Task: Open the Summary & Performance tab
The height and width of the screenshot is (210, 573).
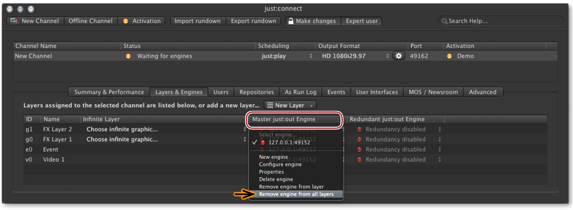Action: coord(110,92)
